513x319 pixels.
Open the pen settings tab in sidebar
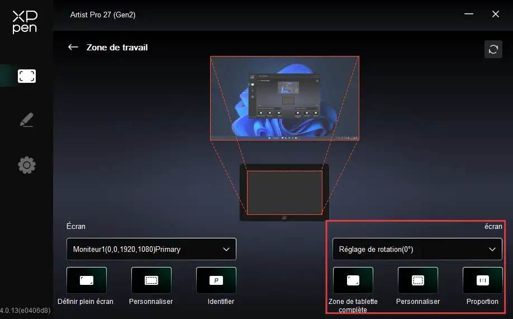coord(26,120)
